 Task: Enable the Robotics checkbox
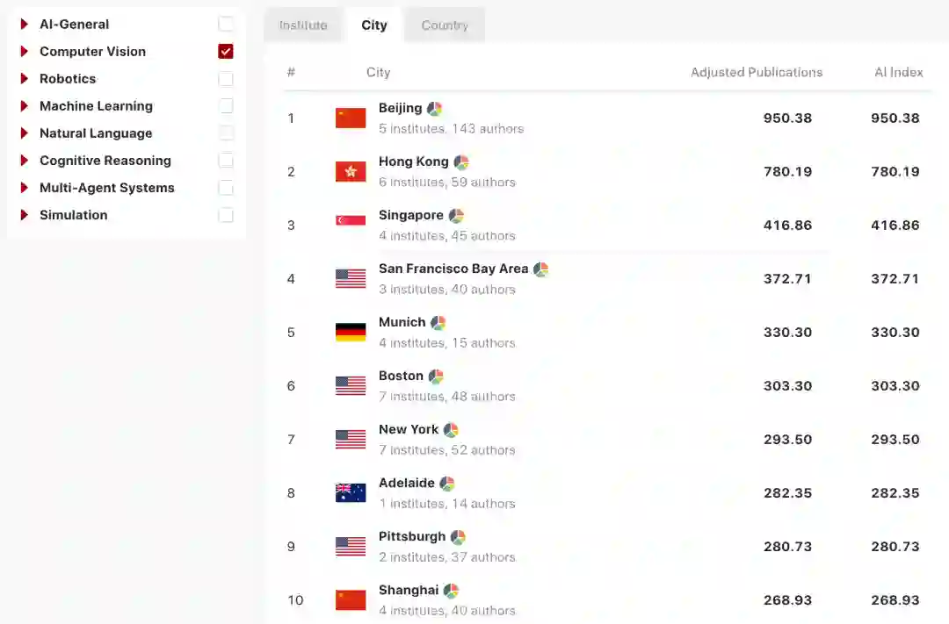(x=226, y=79)
